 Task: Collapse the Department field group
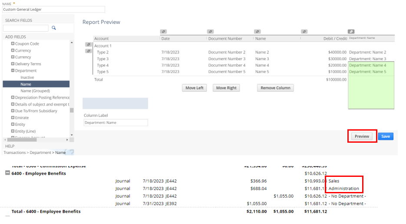coord(13,70)
